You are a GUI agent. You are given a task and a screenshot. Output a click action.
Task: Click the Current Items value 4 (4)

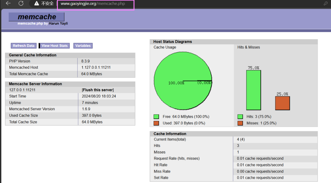tap(241, 139)
